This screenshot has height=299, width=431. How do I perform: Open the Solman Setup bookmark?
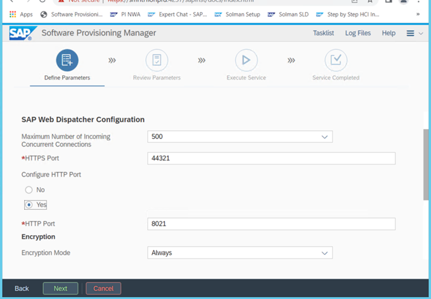(x=238, y=15)
